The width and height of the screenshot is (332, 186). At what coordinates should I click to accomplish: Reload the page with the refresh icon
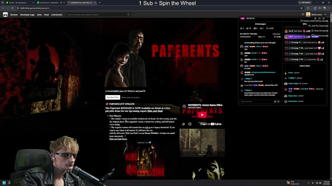pyautogui.click(x=12, y=8)
